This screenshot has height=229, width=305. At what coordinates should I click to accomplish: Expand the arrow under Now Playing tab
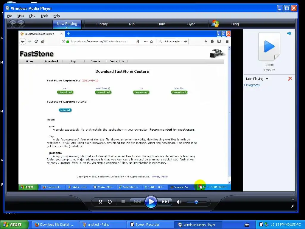click(x=67, y=28)
